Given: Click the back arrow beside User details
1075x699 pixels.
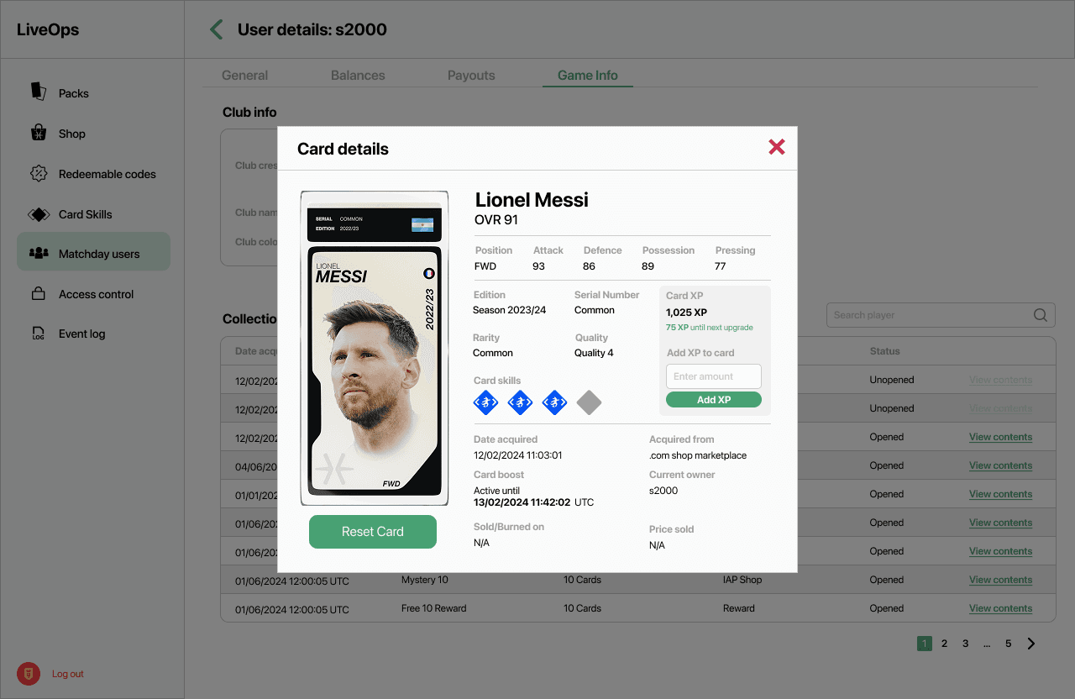Looking at the screenshot, I should pyautogui.click(x=217, y=29).
